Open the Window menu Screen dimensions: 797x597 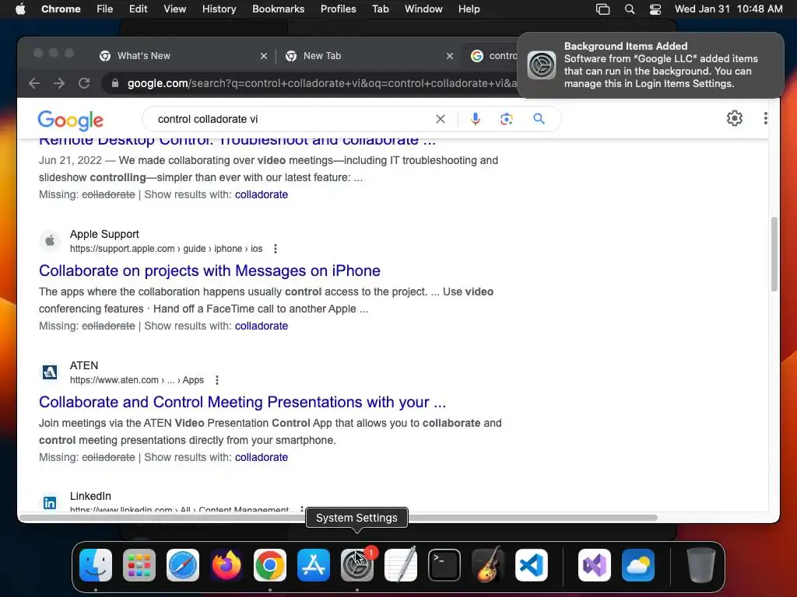click(x=423, y=9)
